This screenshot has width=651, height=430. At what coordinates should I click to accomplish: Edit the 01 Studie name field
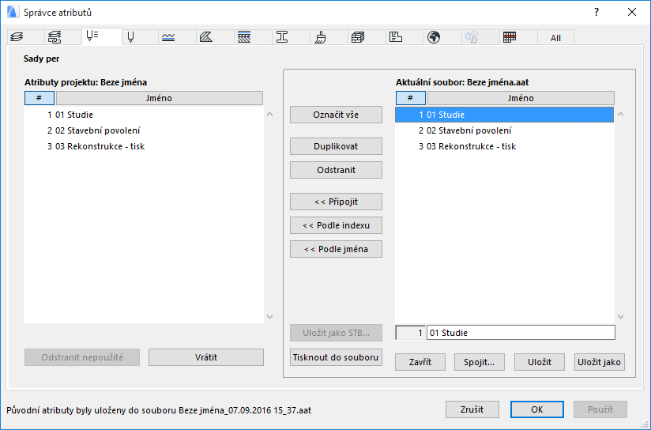click(521, 333)
